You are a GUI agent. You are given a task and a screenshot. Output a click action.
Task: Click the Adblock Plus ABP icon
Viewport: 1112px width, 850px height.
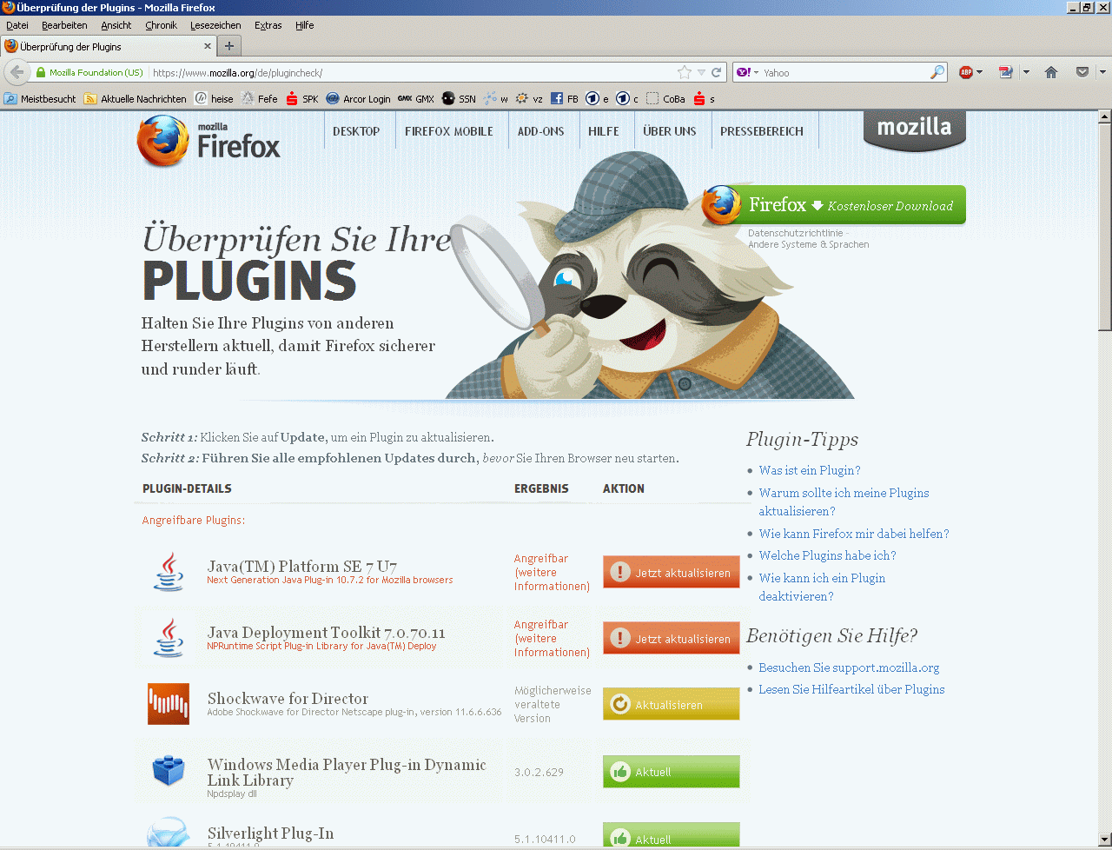pyautogui.click(x=965, y=73)
